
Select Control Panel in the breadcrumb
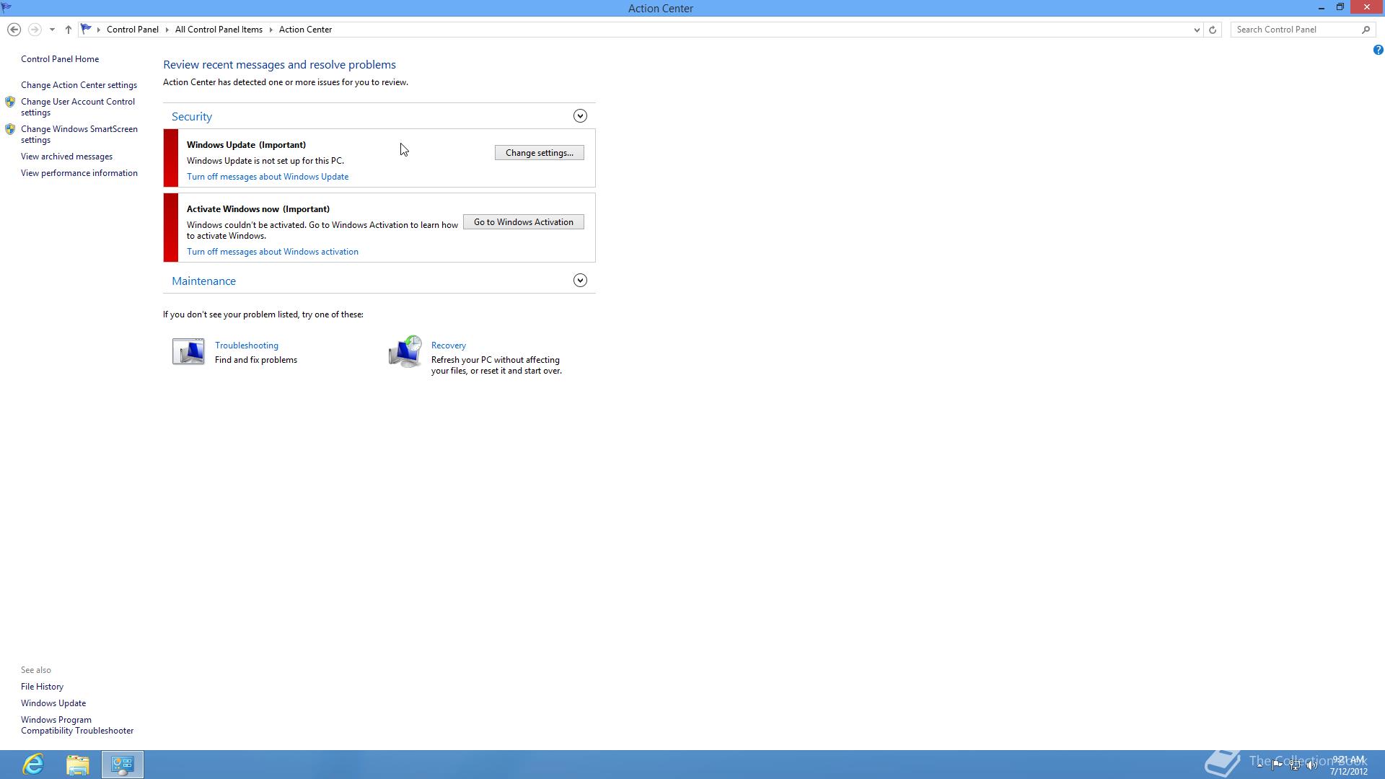133,30
